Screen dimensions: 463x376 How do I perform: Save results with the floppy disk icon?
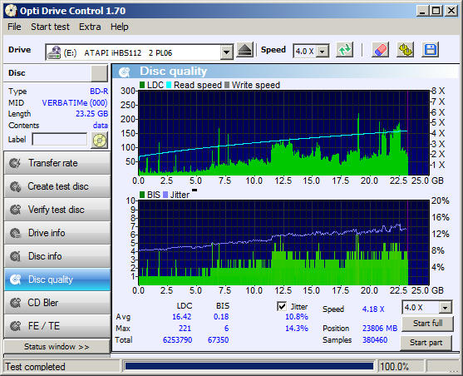[x=431, y=50]
